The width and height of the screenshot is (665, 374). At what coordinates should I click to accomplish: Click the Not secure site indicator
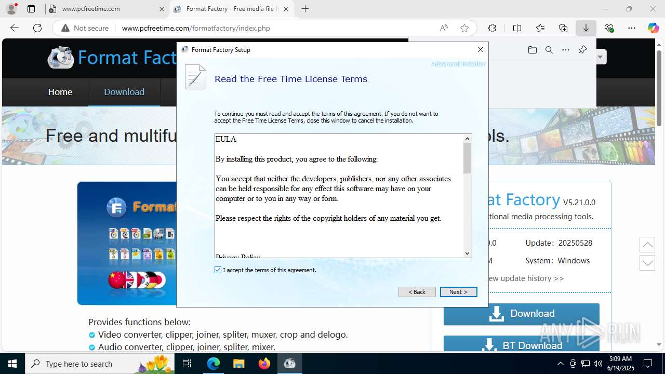[85, 28]
